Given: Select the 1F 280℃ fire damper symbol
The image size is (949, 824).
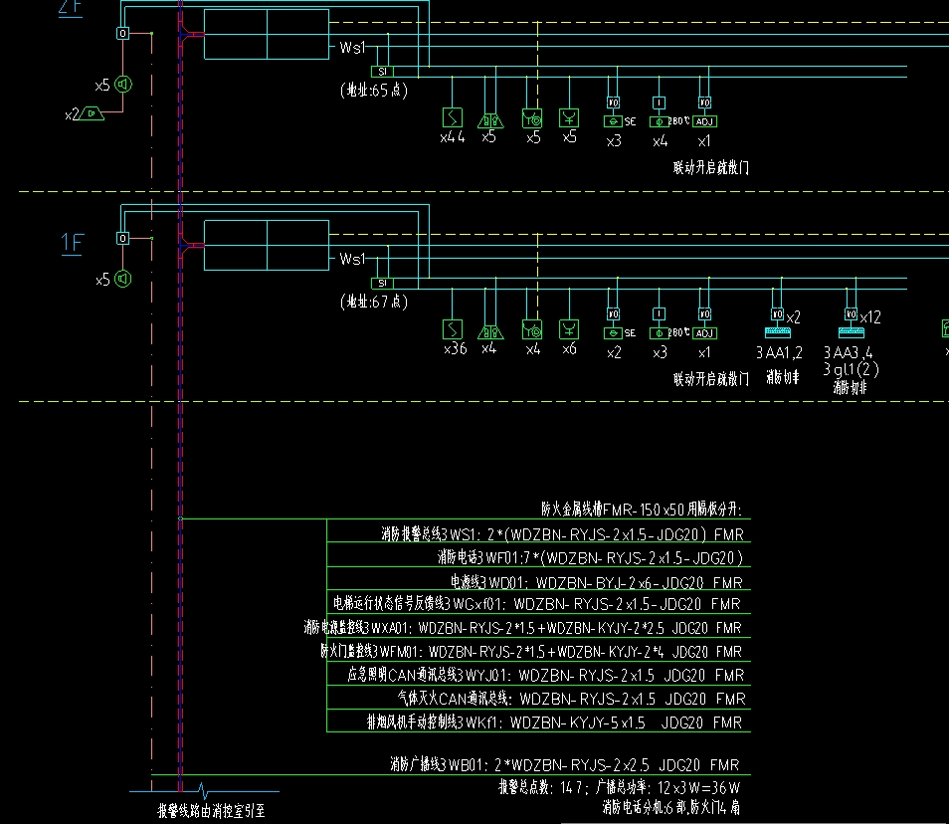Looking at the screenshot, I should pyautogui.click(x=660, y=333).
